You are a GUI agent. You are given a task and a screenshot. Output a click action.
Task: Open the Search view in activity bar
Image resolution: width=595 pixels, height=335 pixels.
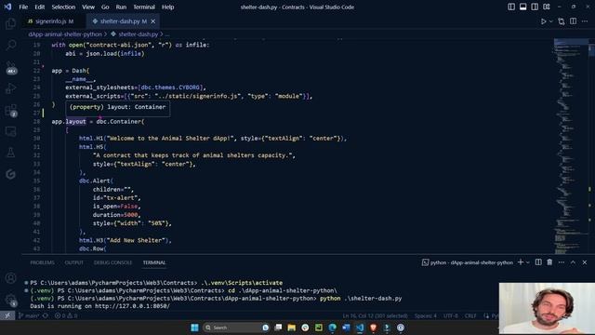pyautogui.click(x=10, y=46)
